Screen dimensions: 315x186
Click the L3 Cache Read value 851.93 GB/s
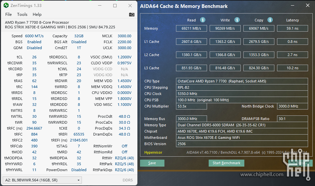(192, 68)
